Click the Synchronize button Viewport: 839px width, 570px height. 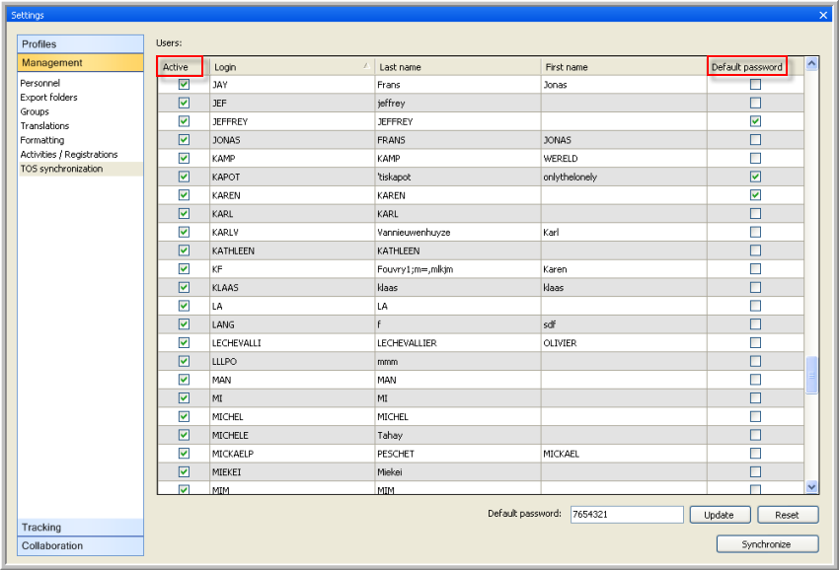(767, 544)
